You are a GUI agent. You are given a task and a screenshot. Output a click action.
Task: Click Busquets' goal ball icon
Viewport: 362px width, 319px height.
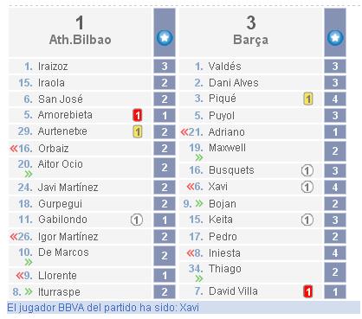[x=307, y=170]
